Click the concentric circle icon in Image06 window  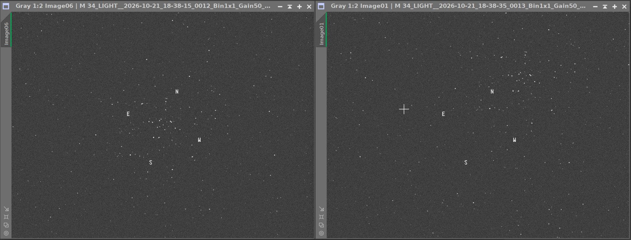6,233
